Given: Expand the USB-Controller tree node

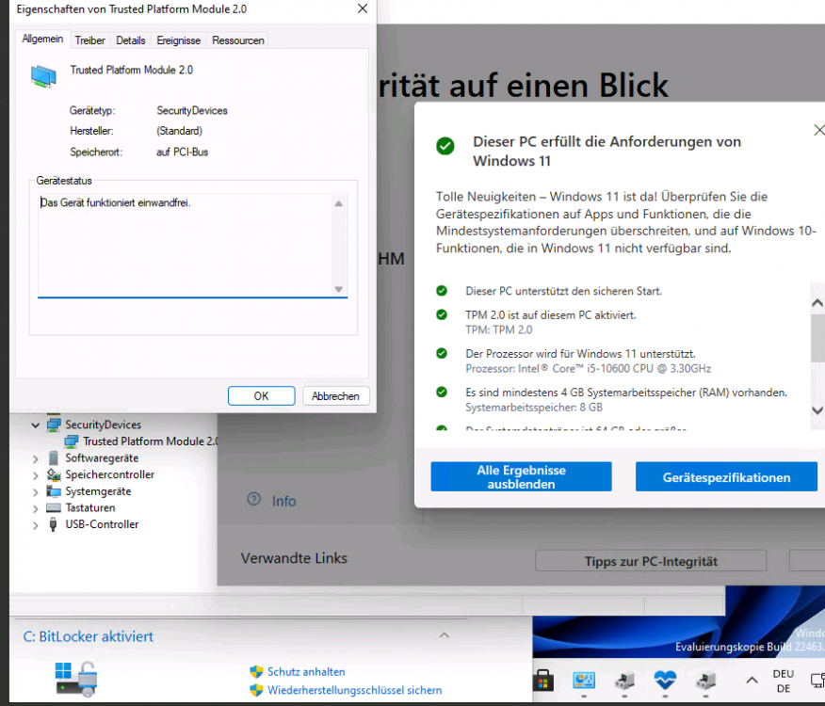Looking at the screenshot, I should pyautogui.click(x=35, y=525).
